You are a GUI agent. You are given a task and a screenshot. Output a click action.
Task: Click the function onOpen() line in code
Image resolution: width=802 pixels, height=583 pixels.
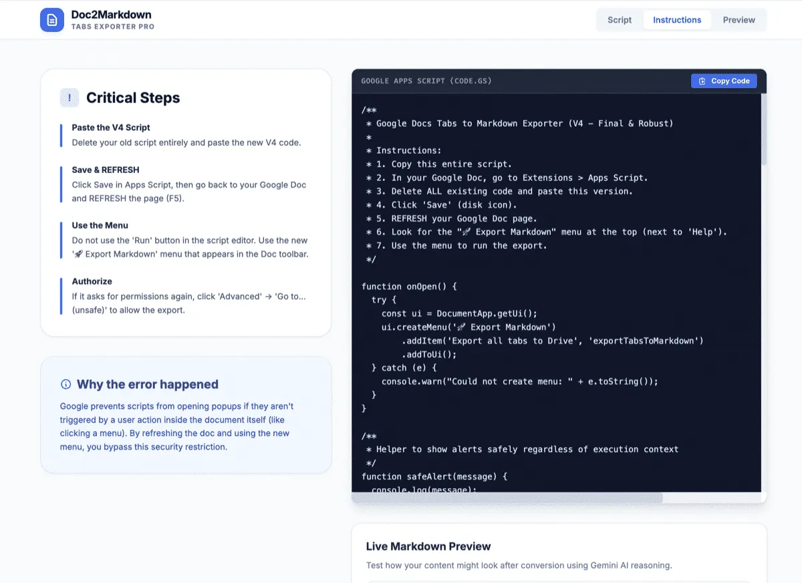(x=408, y=286)
